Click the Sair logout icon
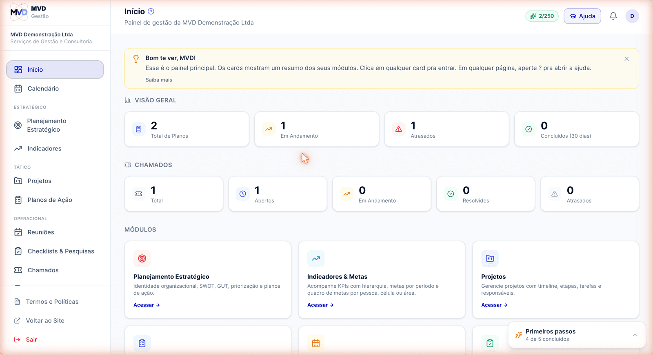This screenshot has width=653, height=355. coord(17,340)
